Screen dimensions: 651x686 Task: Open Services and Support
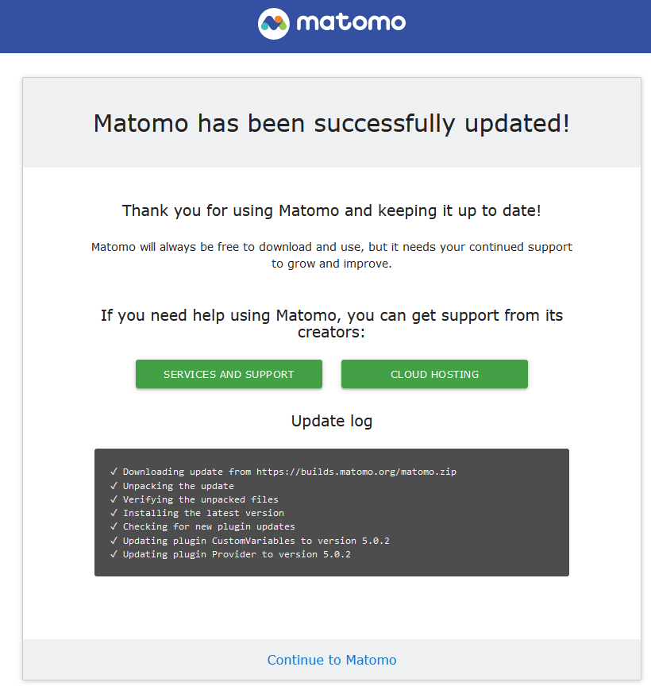click(229, 374)
